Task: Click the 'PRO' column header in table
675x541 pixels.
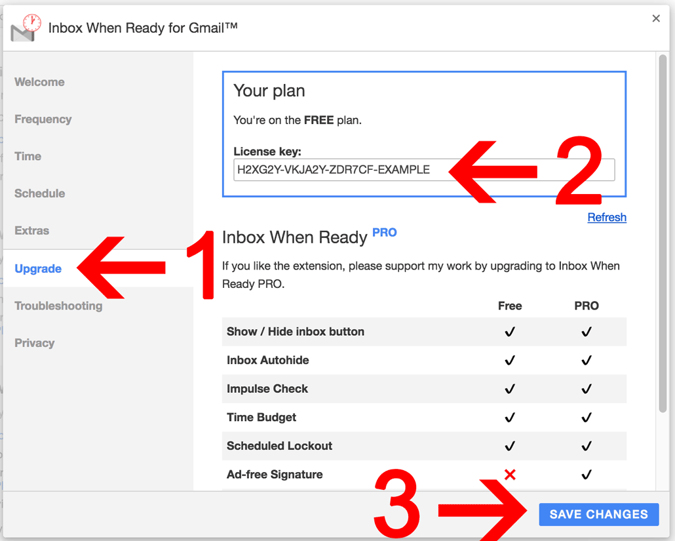Action: [x=587, y=306]
